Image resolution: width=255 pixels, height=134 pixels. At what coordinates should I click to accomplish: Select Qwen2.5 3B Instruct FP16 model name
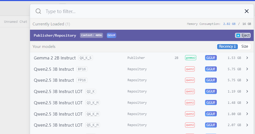pyautogui.click(x=54, y=80)
